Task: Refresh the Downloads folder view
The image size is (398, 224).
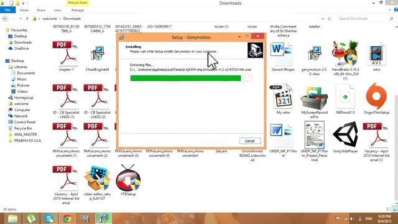Action: (x=329, y=19)
